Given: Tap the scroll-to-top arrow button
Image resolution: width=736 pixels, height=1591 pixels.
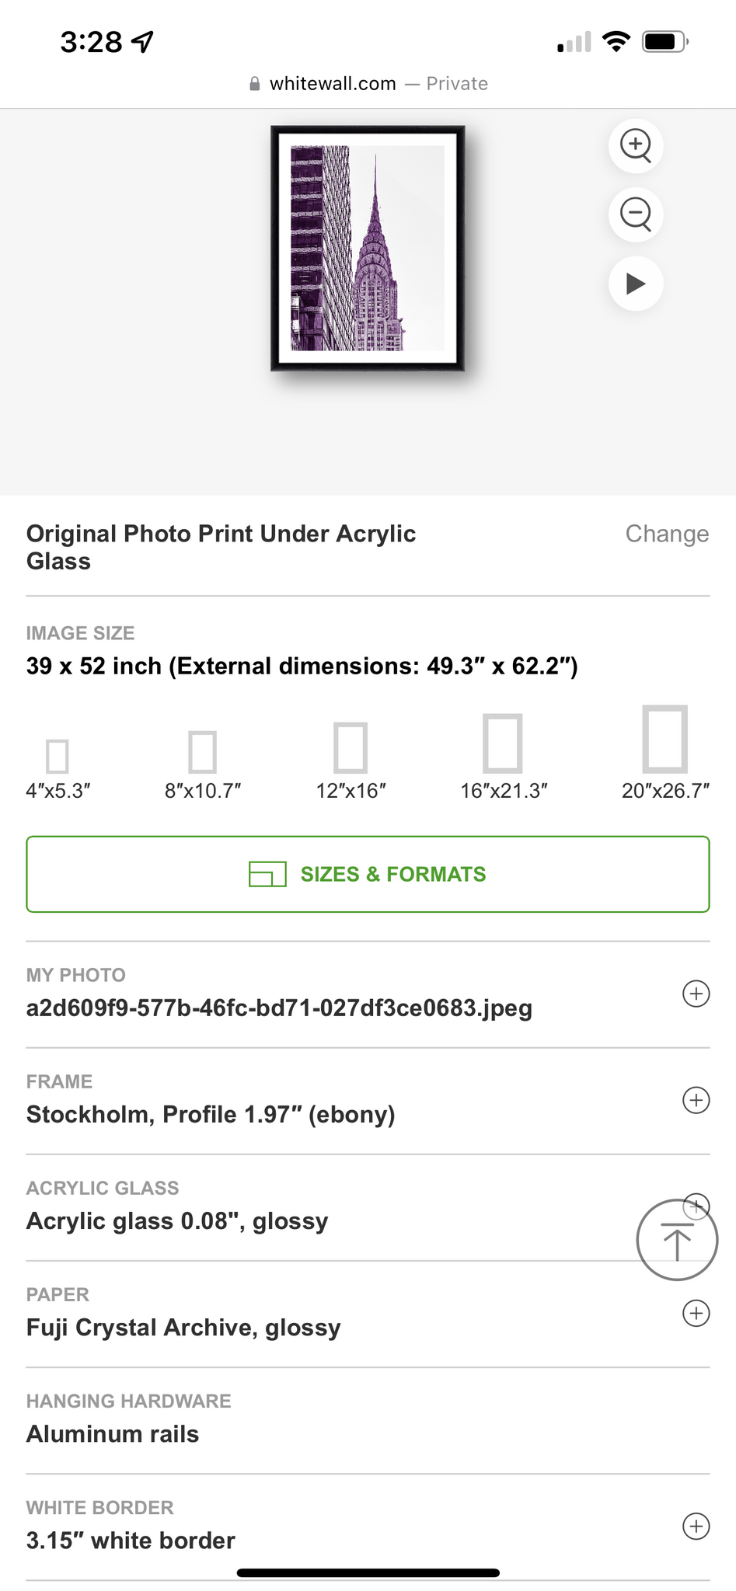Looking at the screenshot, I should [x=677, y=1240].
